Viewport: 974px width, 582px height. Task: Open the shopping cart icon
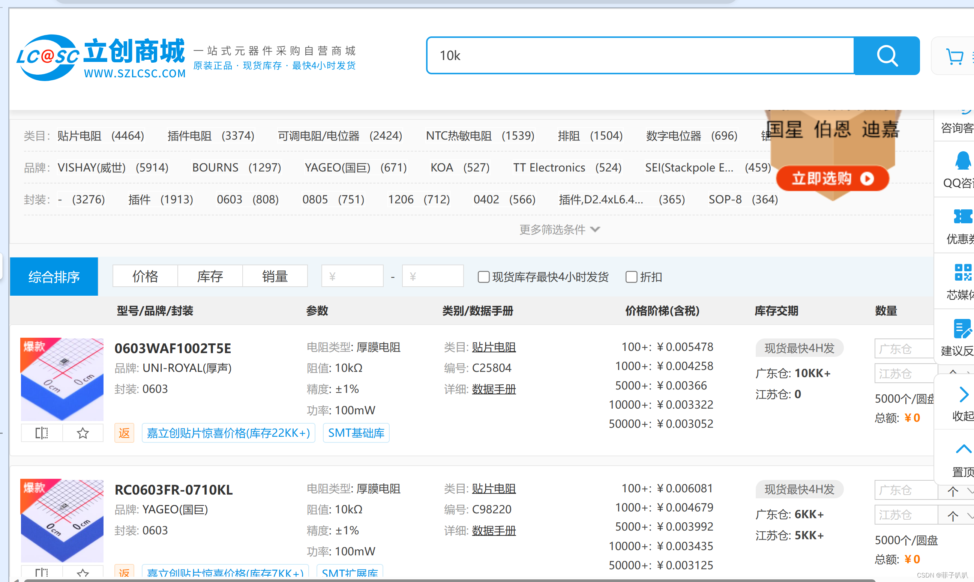954,57
